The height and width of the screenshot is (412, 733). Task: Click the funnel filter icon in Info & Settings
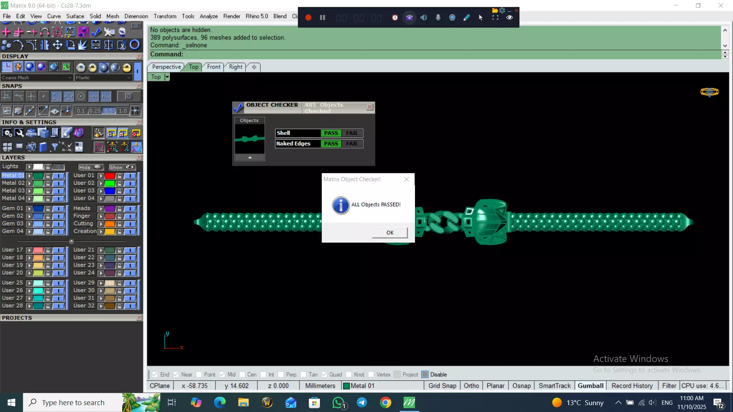pyautogui.click(x=55, y=147)
